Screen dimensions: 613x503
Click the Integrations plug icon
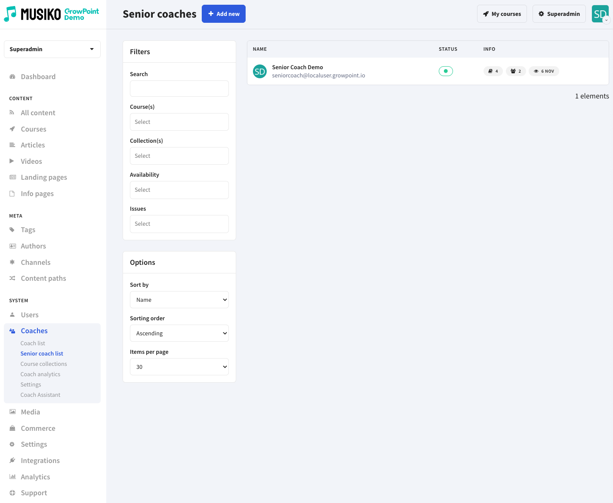click(x=12, y=460)
